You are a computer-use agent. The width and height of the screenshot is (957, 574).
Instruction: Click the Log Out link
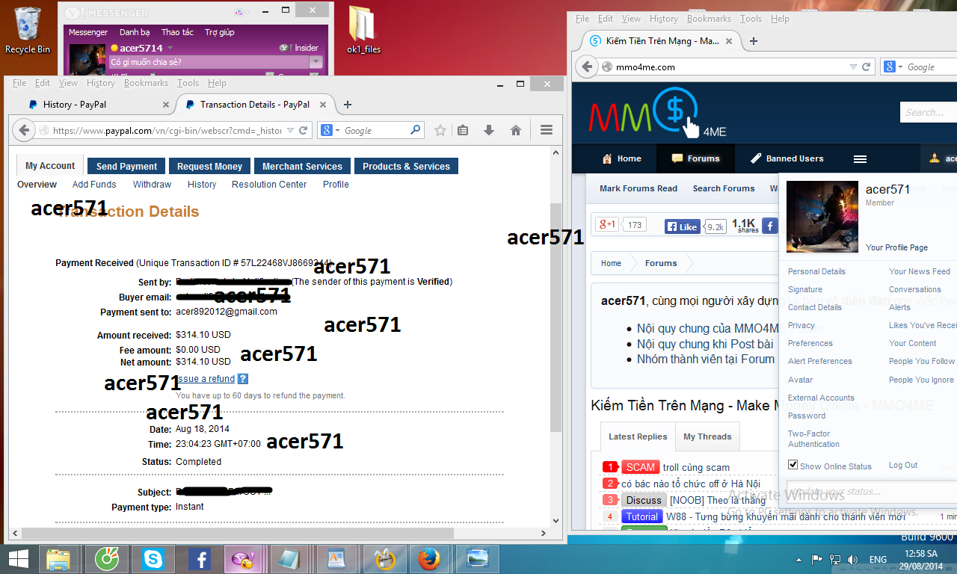coord(903,465)
